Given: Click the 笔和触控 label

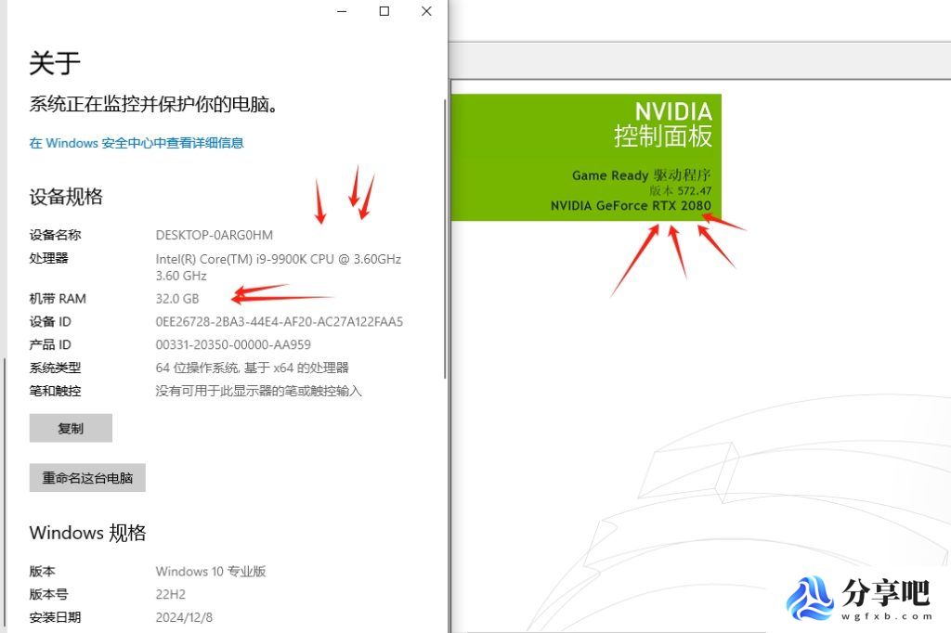Looking at the screenshot, I should coord(55,391).
